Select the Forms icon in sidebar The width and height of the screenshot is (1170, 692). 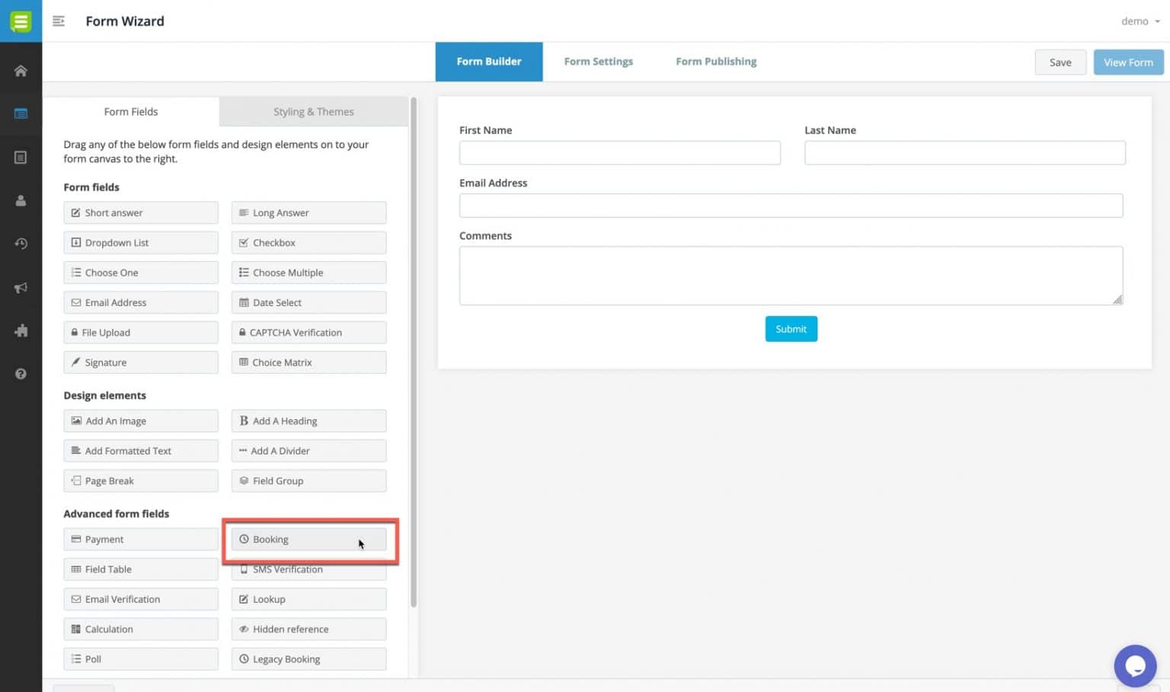tap(21, 113)
